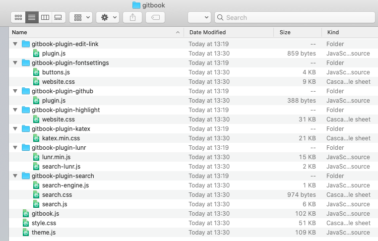Select the file name katex.min.css
The height and width of the screenshot is (241, 378).
61,138
